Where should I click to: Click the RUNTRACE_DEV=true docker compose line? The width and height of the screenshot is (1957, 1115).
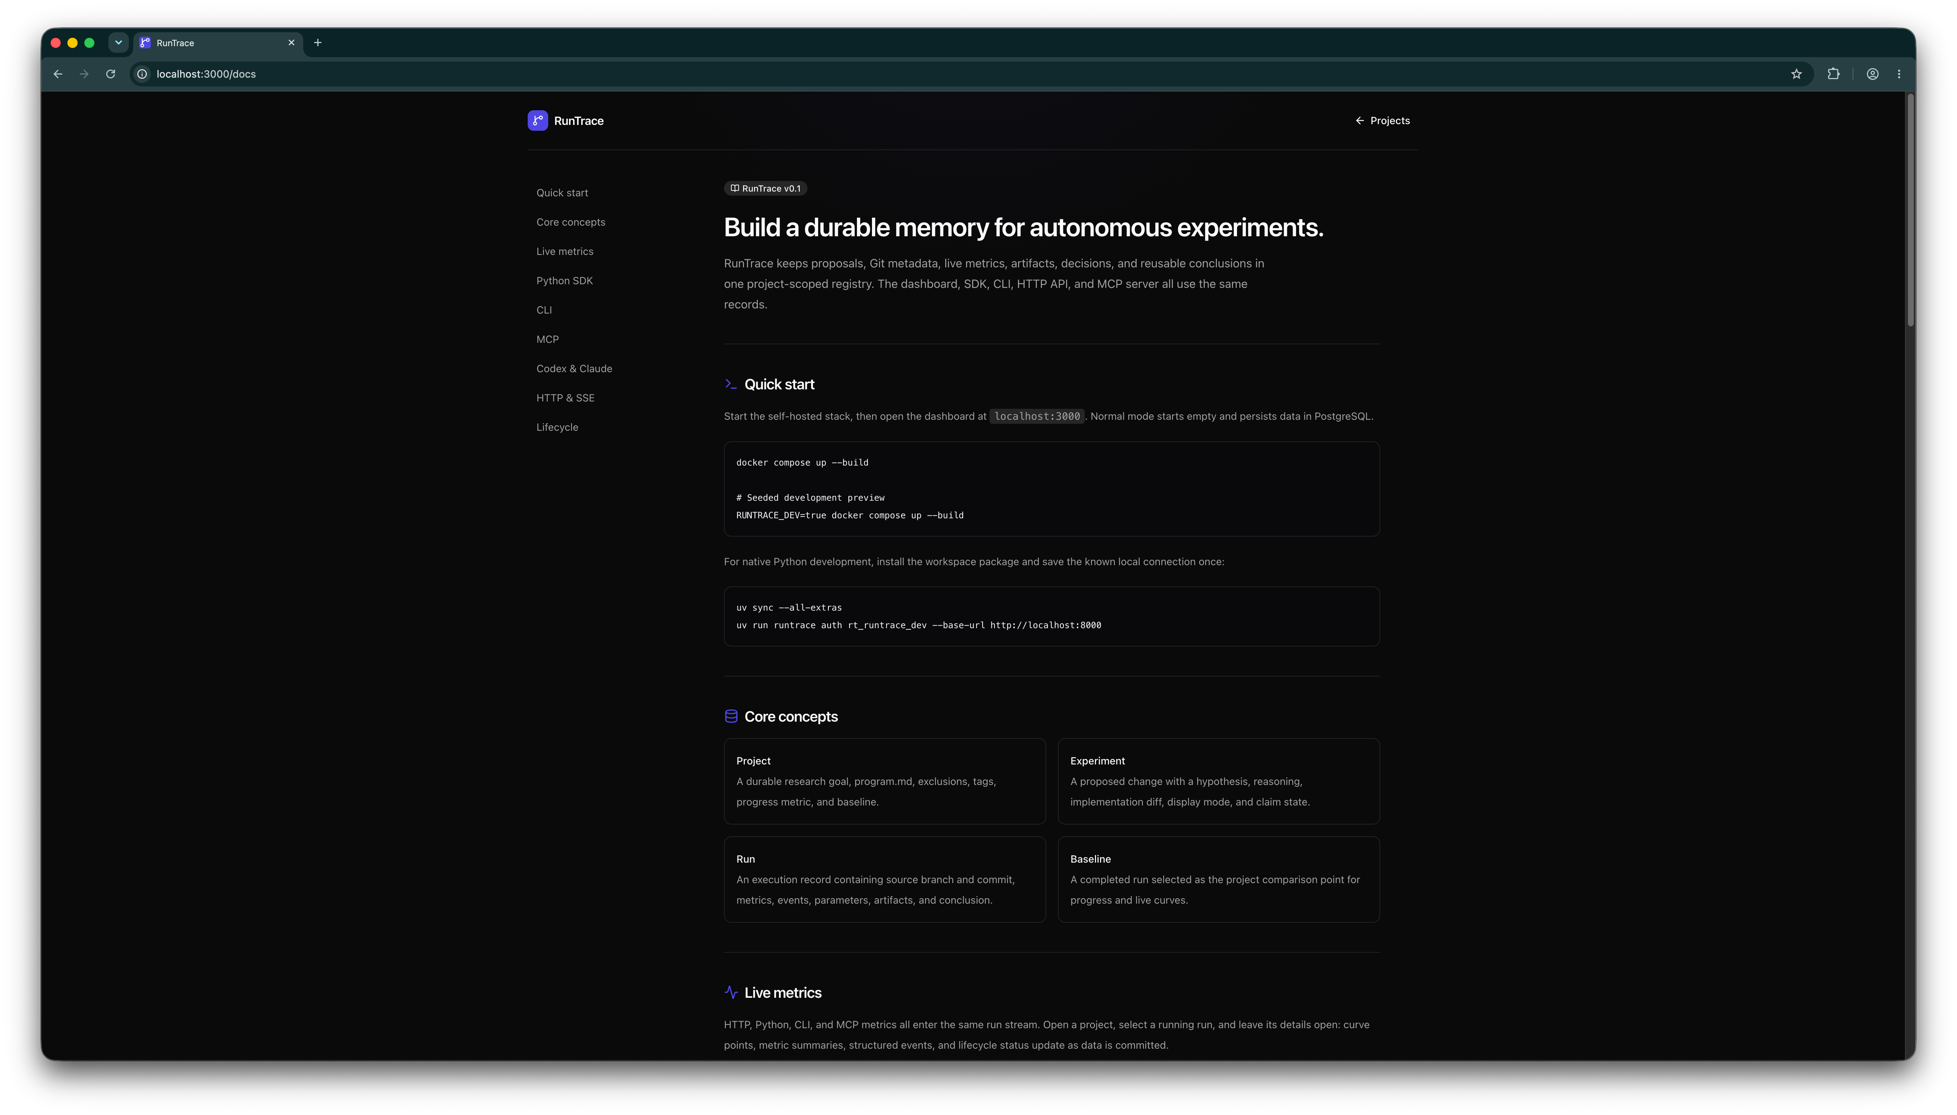(x=850, y=515)
